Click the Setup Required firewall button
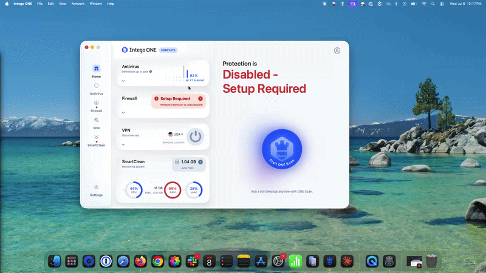 click(179, 101)
